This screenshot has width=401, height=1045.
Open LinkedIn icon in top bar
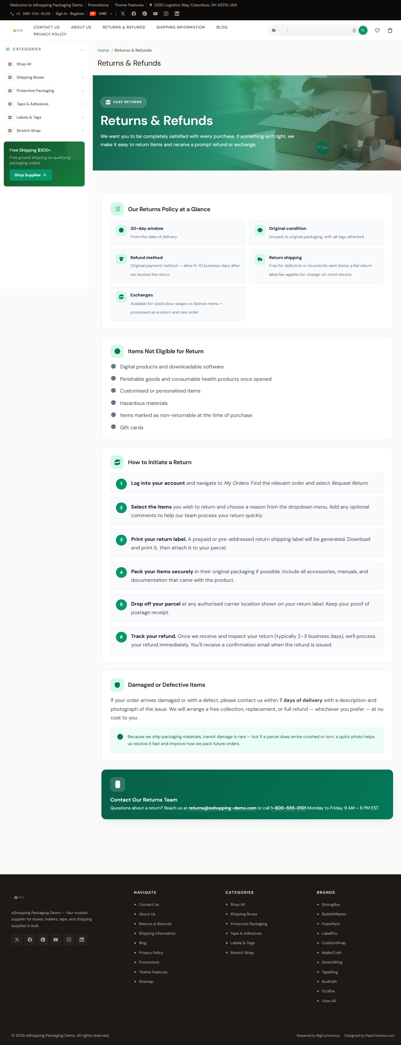(177, 14)
